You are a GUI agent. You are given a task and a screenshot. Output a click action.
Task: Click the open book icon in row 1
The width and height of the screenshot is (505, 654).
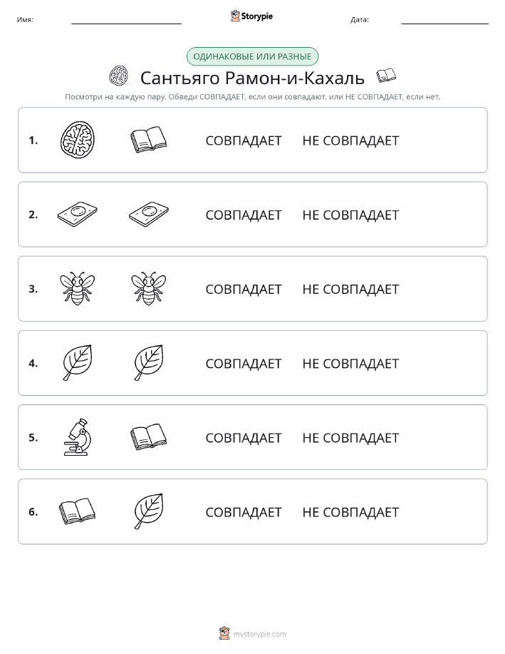click(x=148, y=140)
